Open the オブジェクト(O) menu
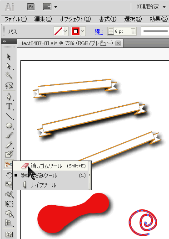The height and width of the screenshot is (239, 169). 75,19
